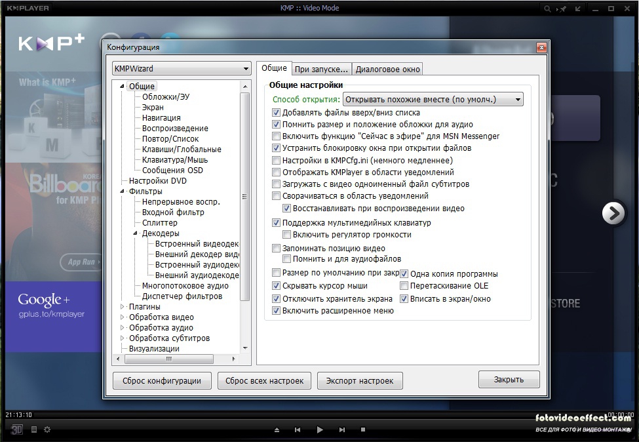
Task: Enable Добавлять файлы вверх/вниз списка checkbox
Action: (277, 113)
